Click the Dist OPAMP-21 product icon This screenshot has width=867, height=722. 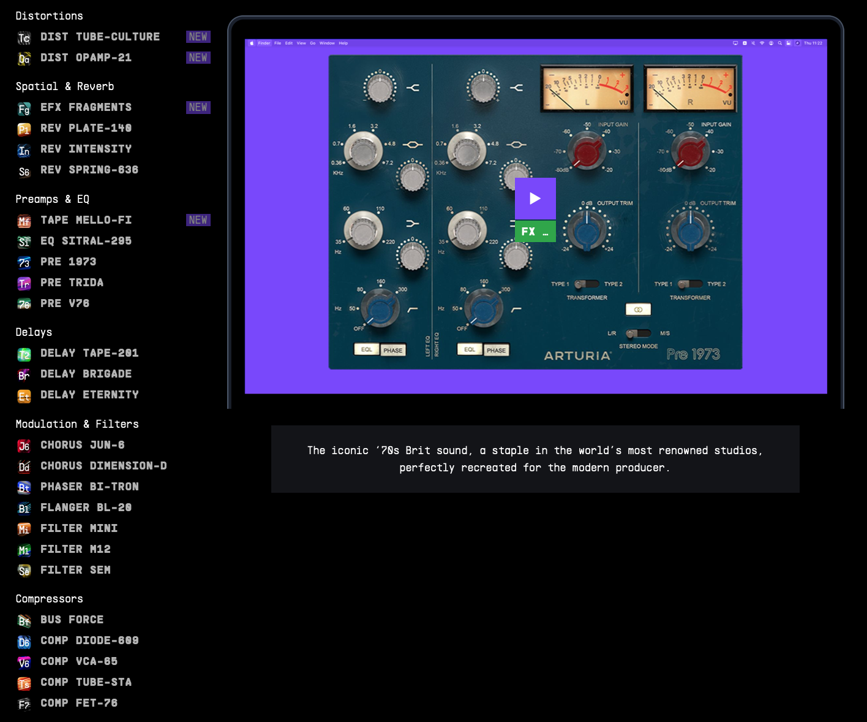point(24,59)
